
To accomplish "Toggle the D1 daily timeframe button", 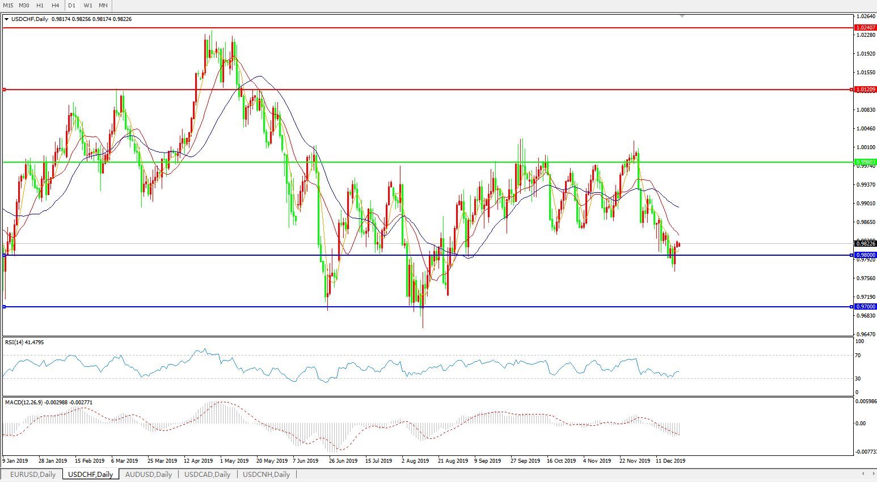I will 71,5.
